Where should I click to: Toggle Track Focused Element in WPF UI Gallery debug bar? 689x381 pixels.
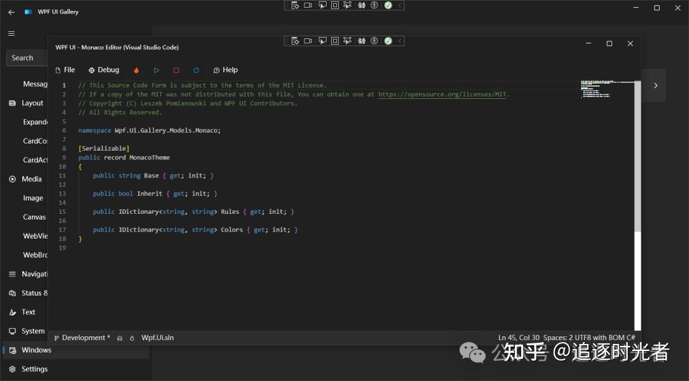pyautogui.click(x=347, y=5)
